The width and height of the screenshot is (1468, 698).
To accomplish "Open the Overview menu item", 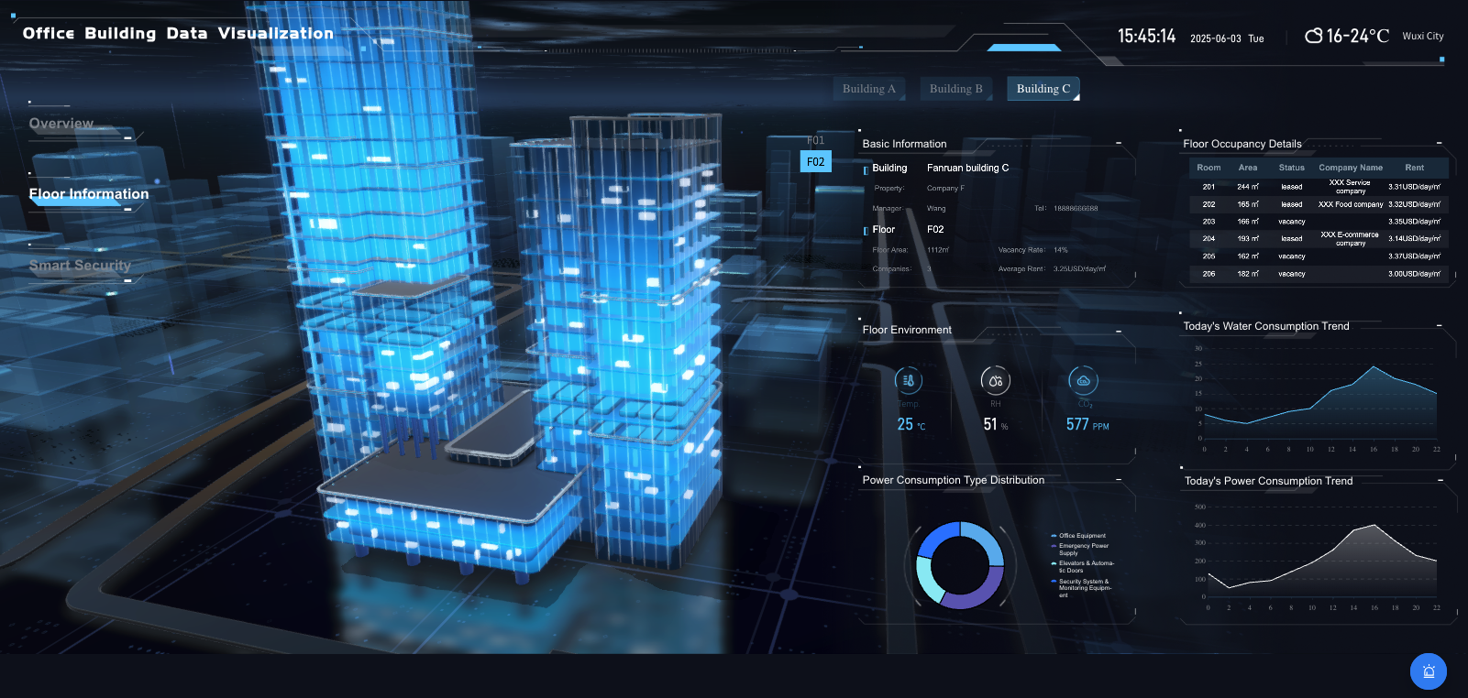I will tap(61, 124).
